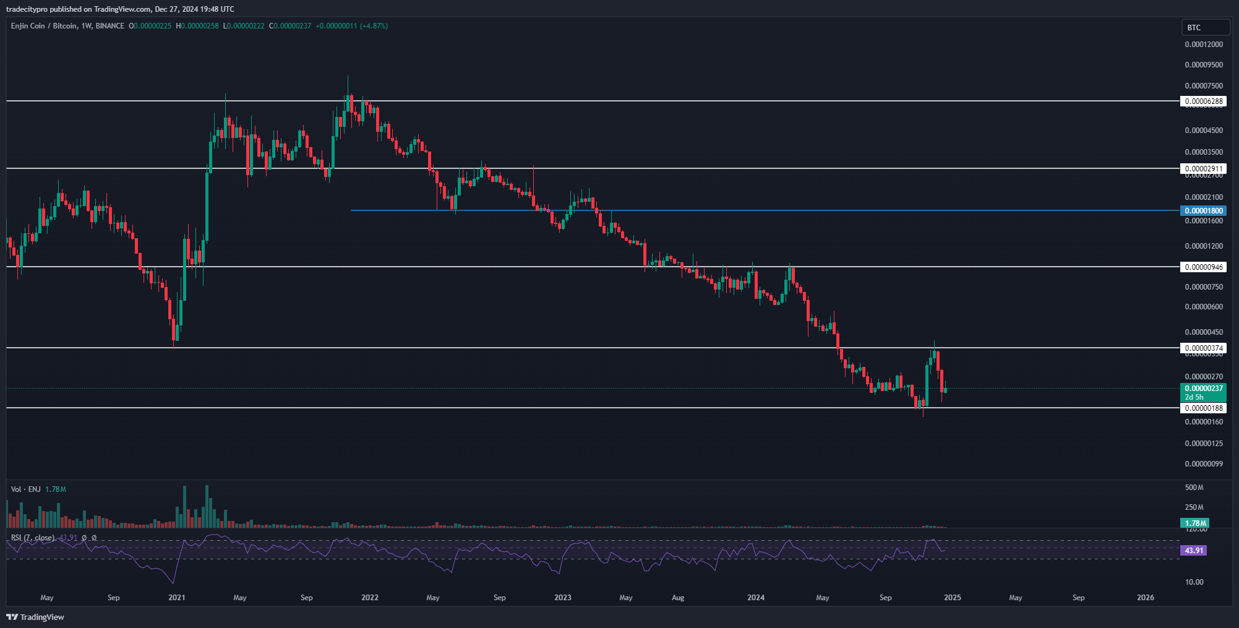Click the first ø symbol after RSI value
Viewport: 1239px width, 628px height.
[85, 538]
